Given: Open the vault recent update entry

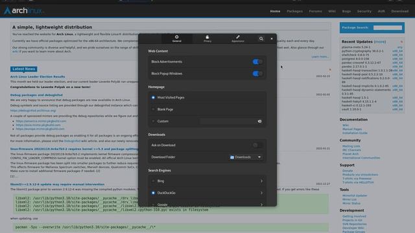Looking at the screenshot, I should click(x=351, y=109).
